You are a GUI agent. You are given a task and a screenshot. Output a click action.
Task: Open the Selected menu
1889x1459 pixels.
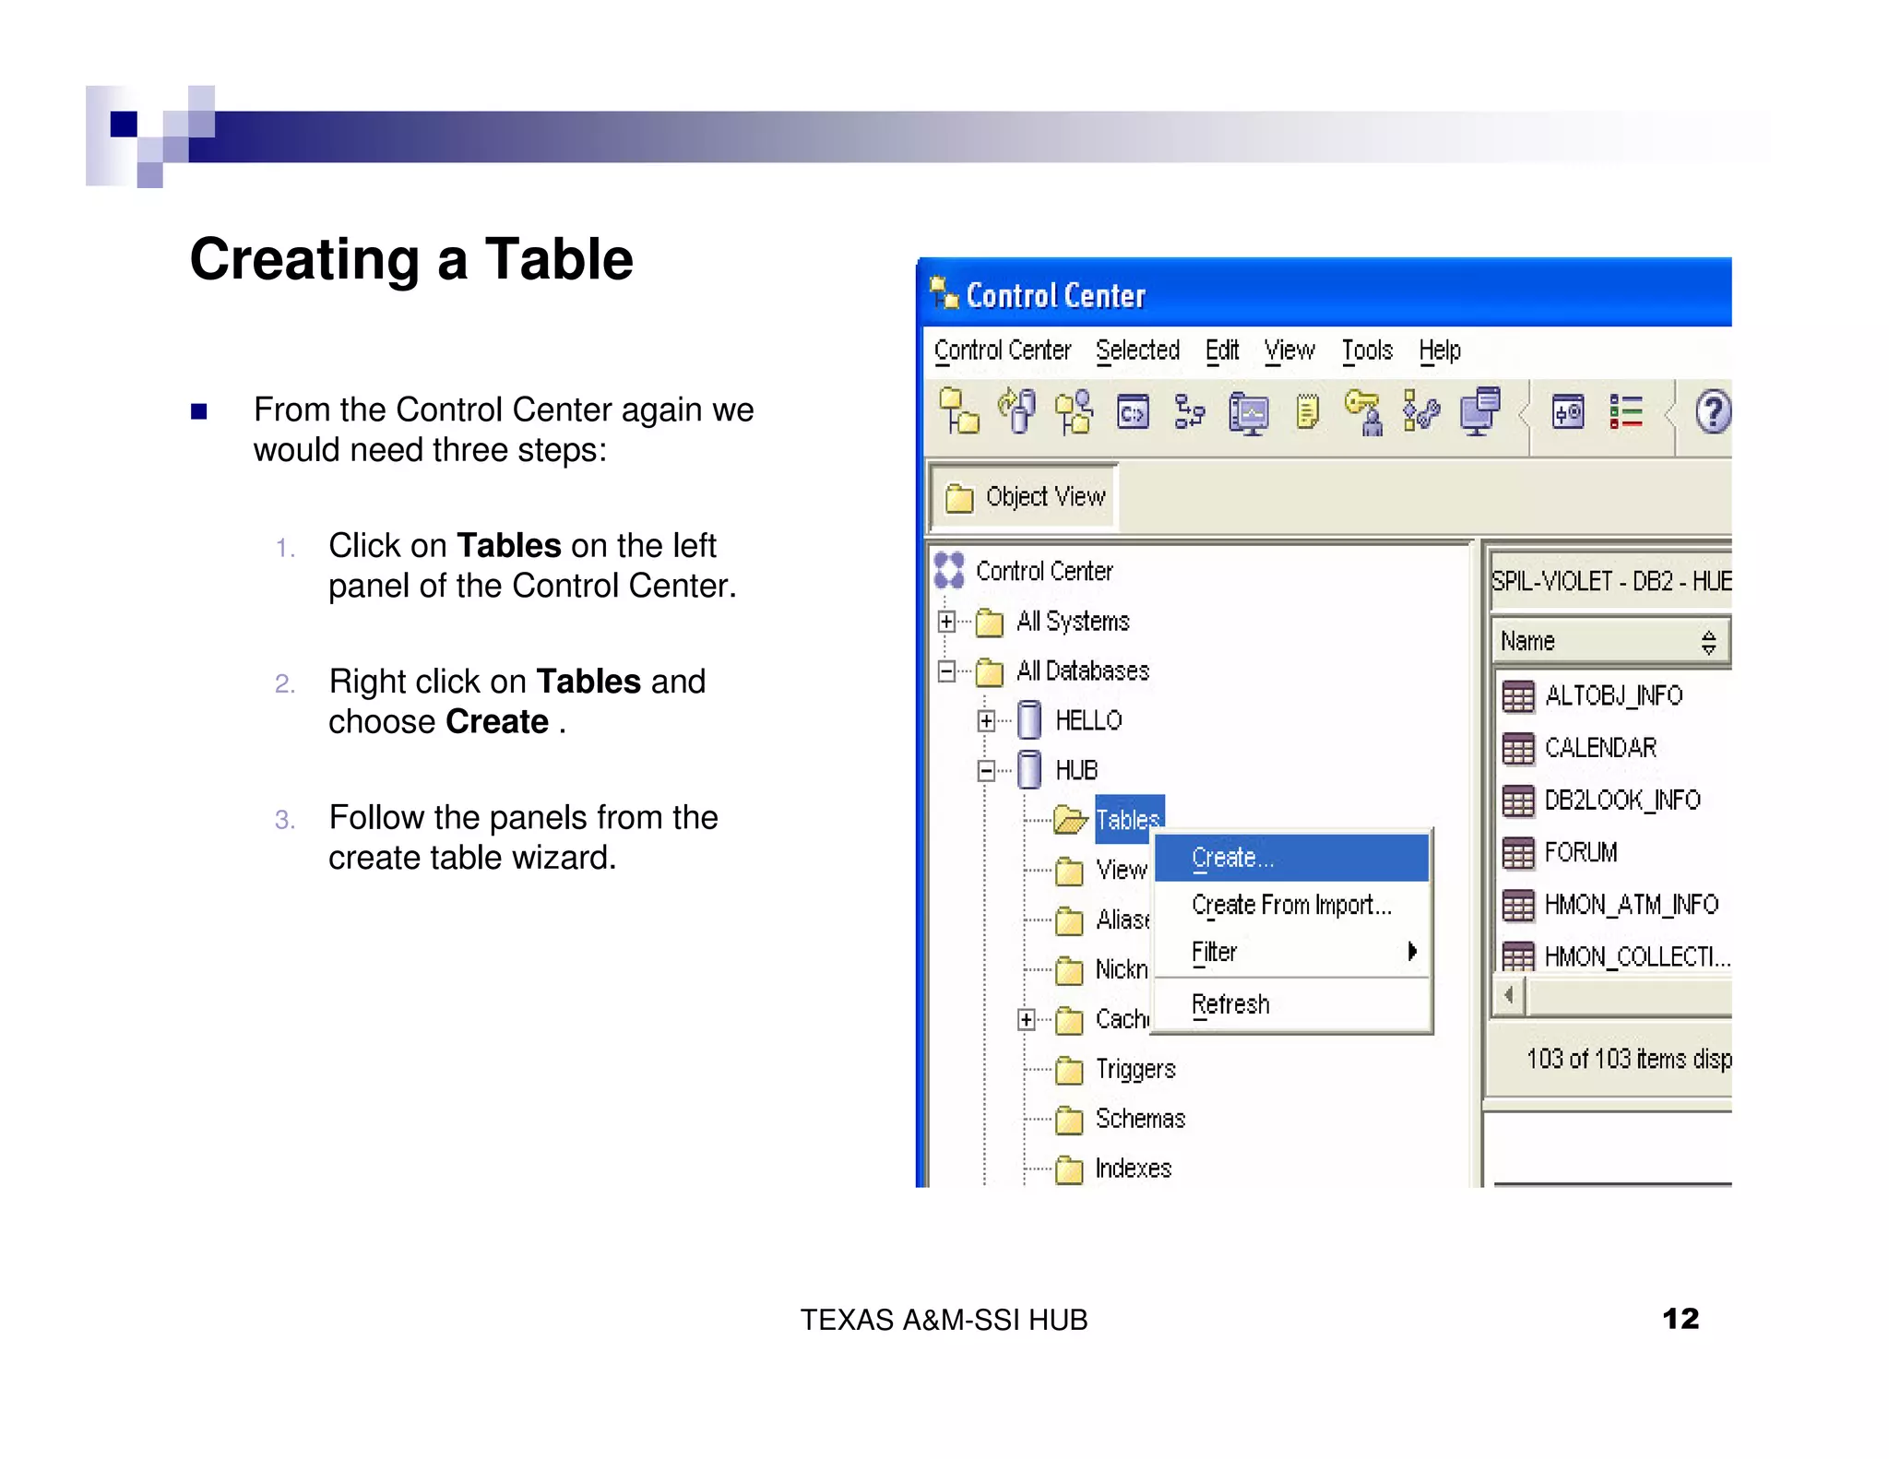(1138, 351)
